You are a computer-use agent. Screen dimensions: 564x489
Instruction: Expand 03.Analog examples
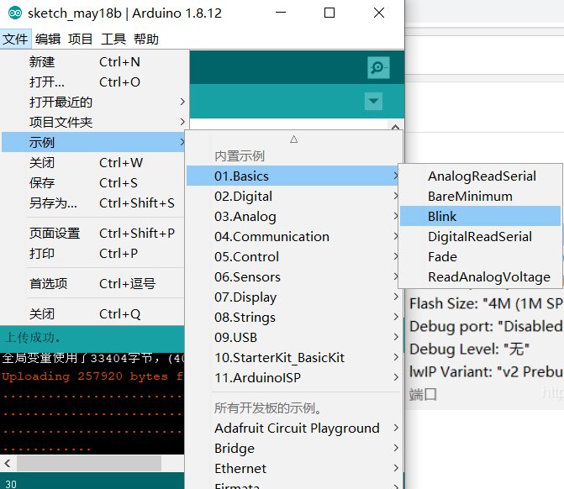coord(293,217)
